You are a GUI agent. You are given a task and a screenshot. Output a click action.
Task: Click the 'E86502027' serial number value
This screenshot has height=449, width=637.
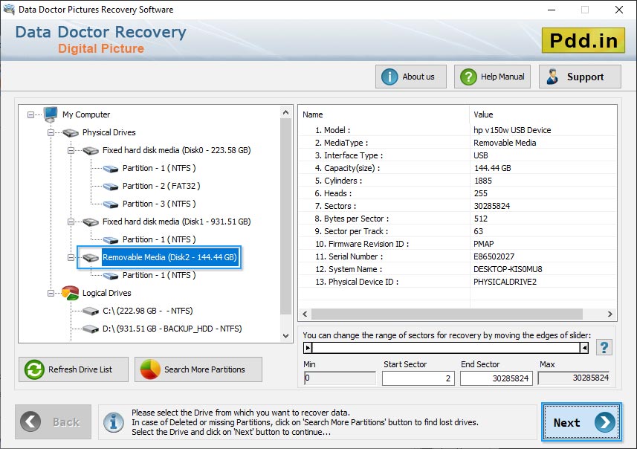(494, 256)
